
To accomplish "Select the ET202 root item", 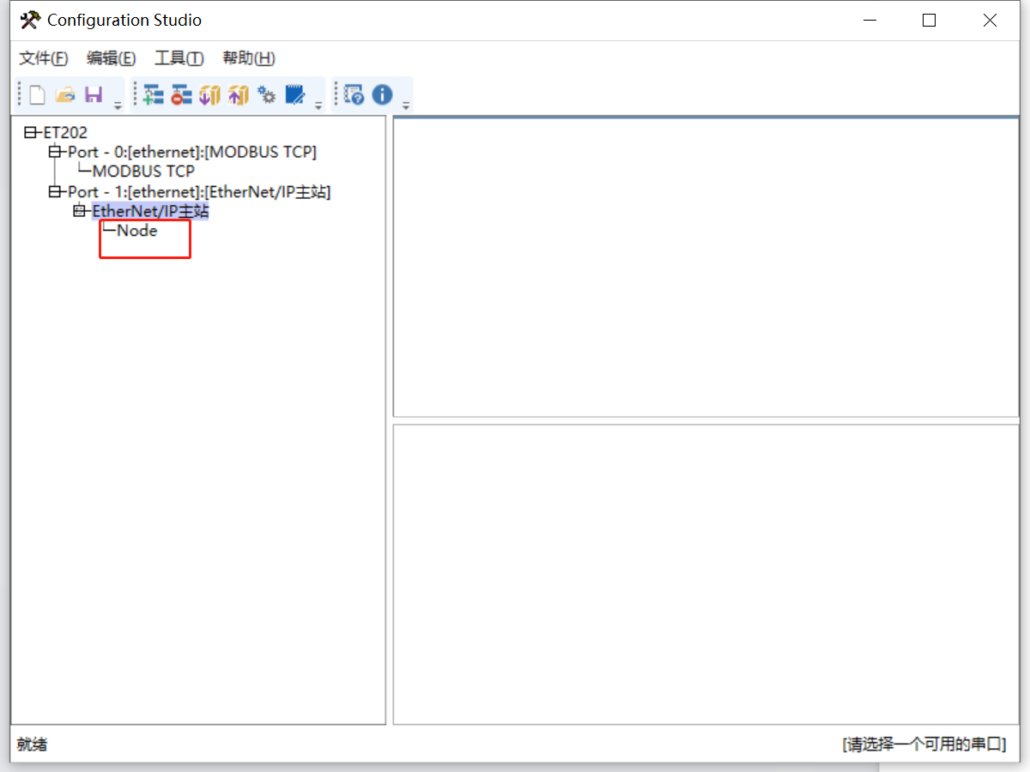I will 65,133.
